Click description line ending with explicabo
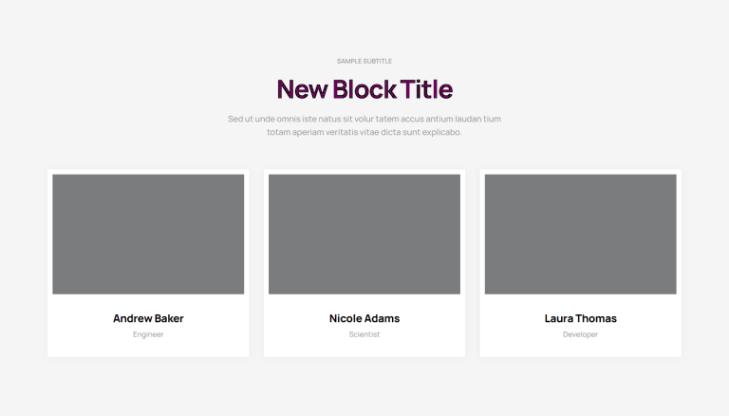 point(364,132)
